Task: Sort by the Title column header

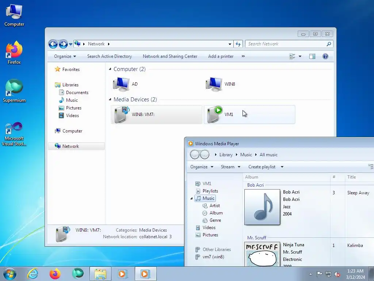Action: click(352, 177)
